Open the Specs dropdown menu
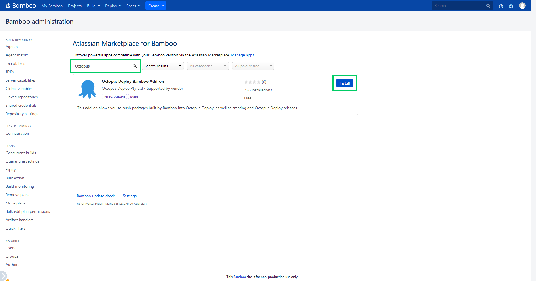Image resolution: width=536 pixels, height=281 pixels. click(133, 6)
